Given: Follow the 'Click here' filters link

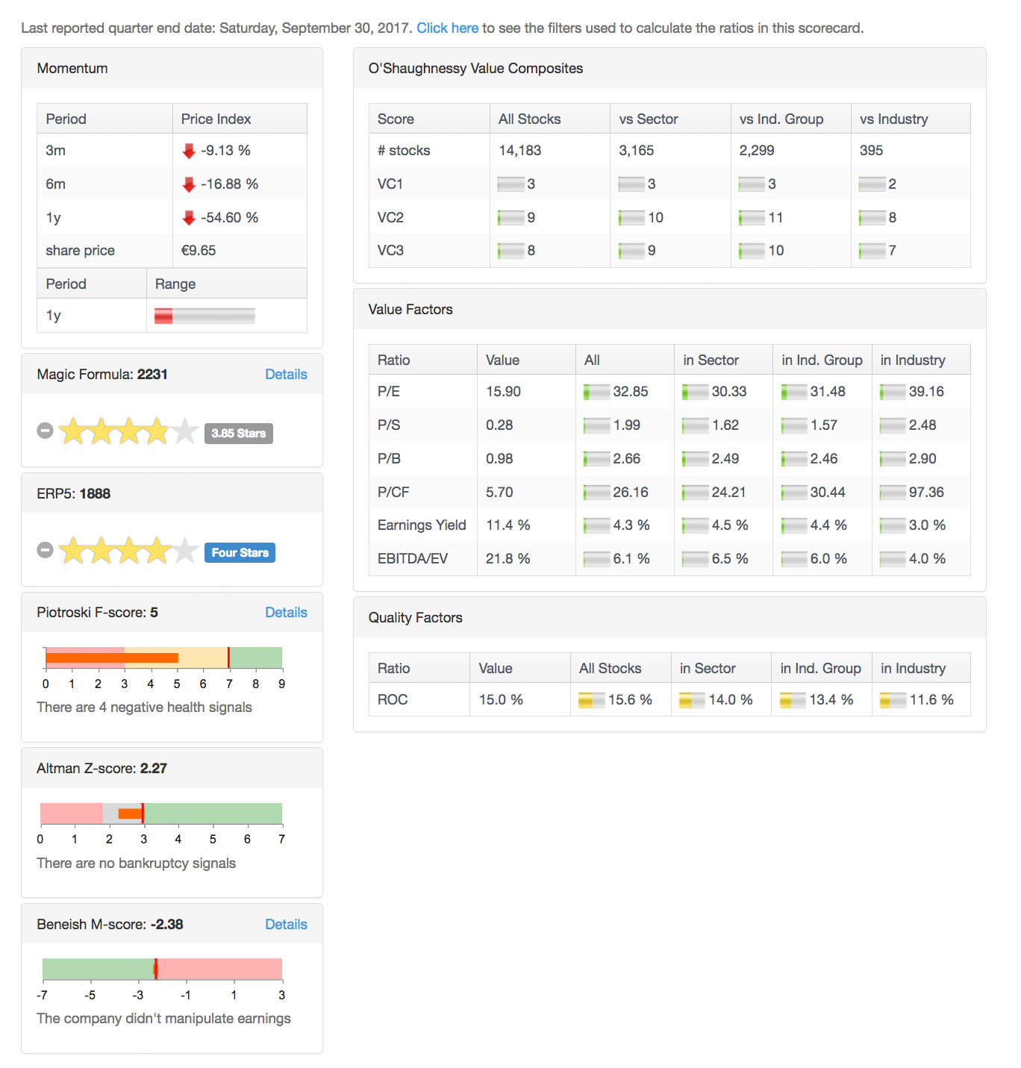Looking at the screenshot, I should 447,28.
